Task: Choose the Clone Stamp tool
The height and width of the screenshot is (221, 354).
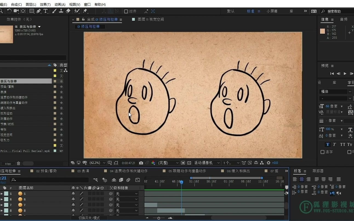Action: point(61,11)
